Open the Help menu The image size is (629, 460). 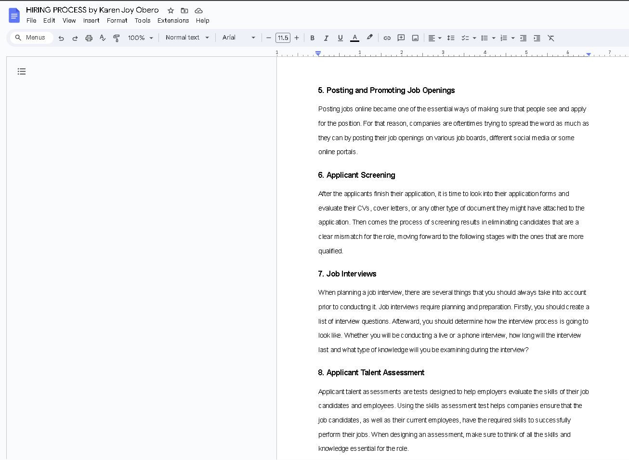[203, 21]
